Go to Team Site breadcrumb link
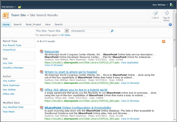 click(x=19, y=15)
